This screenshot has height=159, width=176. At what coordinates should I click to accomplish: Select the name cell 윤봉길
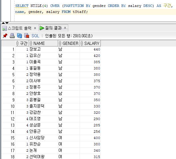[44, 100]
